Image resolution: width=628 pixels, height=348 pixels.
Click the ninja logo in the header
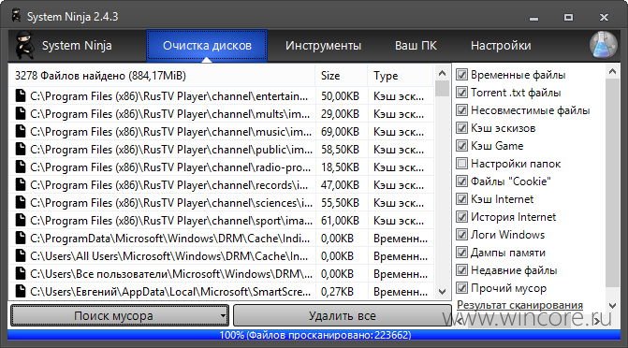click(24, 46)
